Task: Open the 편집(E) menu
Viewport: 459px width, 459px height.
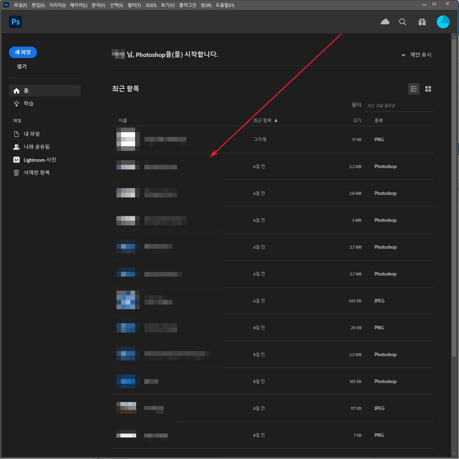Action: click(x=38, y=5)
